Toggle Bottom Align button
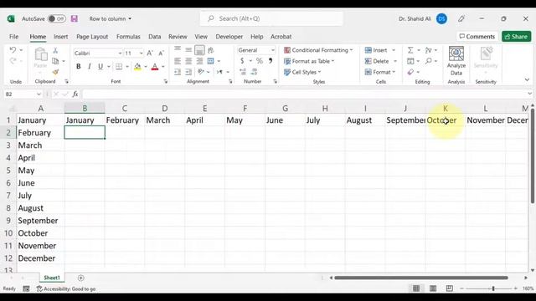The image size is (536, 301). click(x=199, y=50)
